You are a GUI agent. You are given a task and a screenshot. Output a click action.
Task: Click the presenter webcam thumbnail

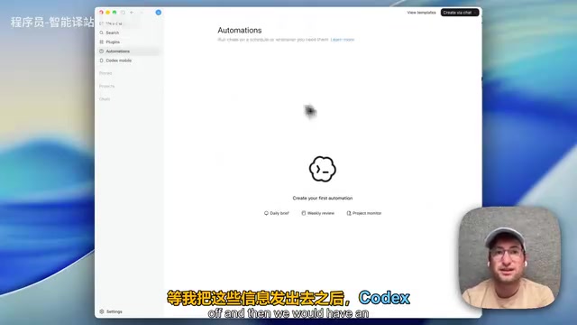[x=509, y=257]
